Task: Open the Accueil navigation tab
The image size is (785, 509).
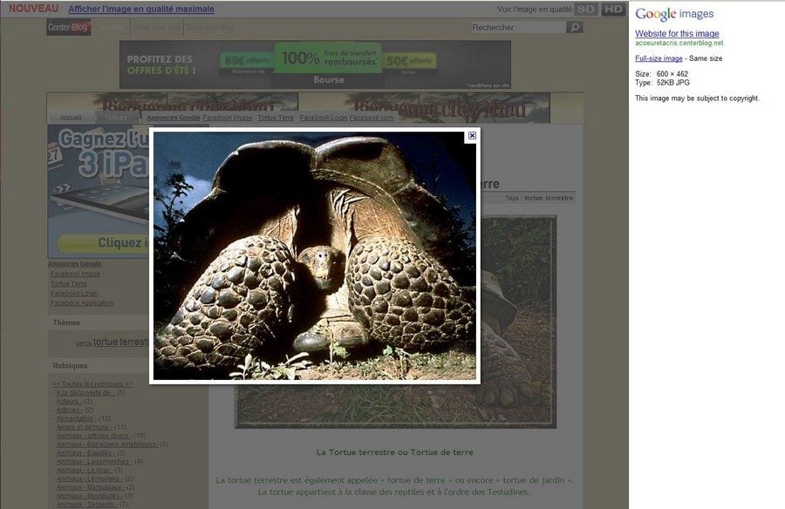Action: pos(71,118)
